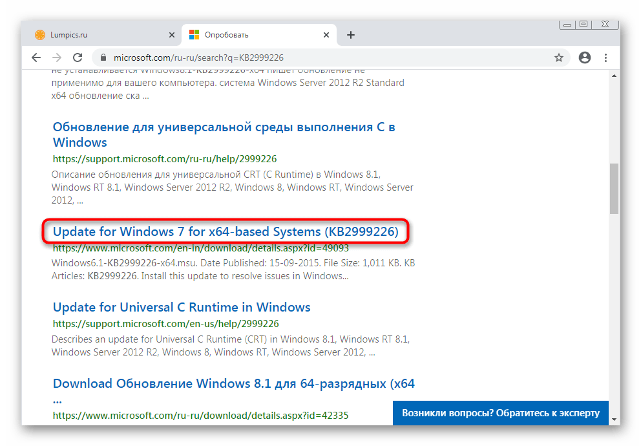Reload the current page
The image size is (641, 446).
78,58
